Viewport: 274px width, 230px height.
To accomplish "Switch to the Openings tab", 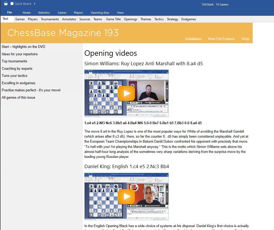I will 130,19.
